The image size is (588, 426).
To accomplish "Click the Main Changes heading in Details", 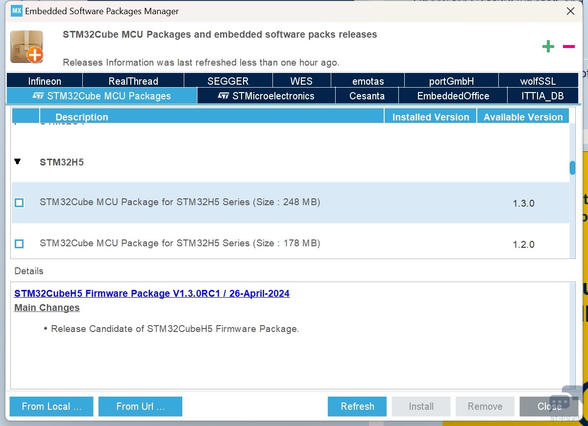I will 47,308.
